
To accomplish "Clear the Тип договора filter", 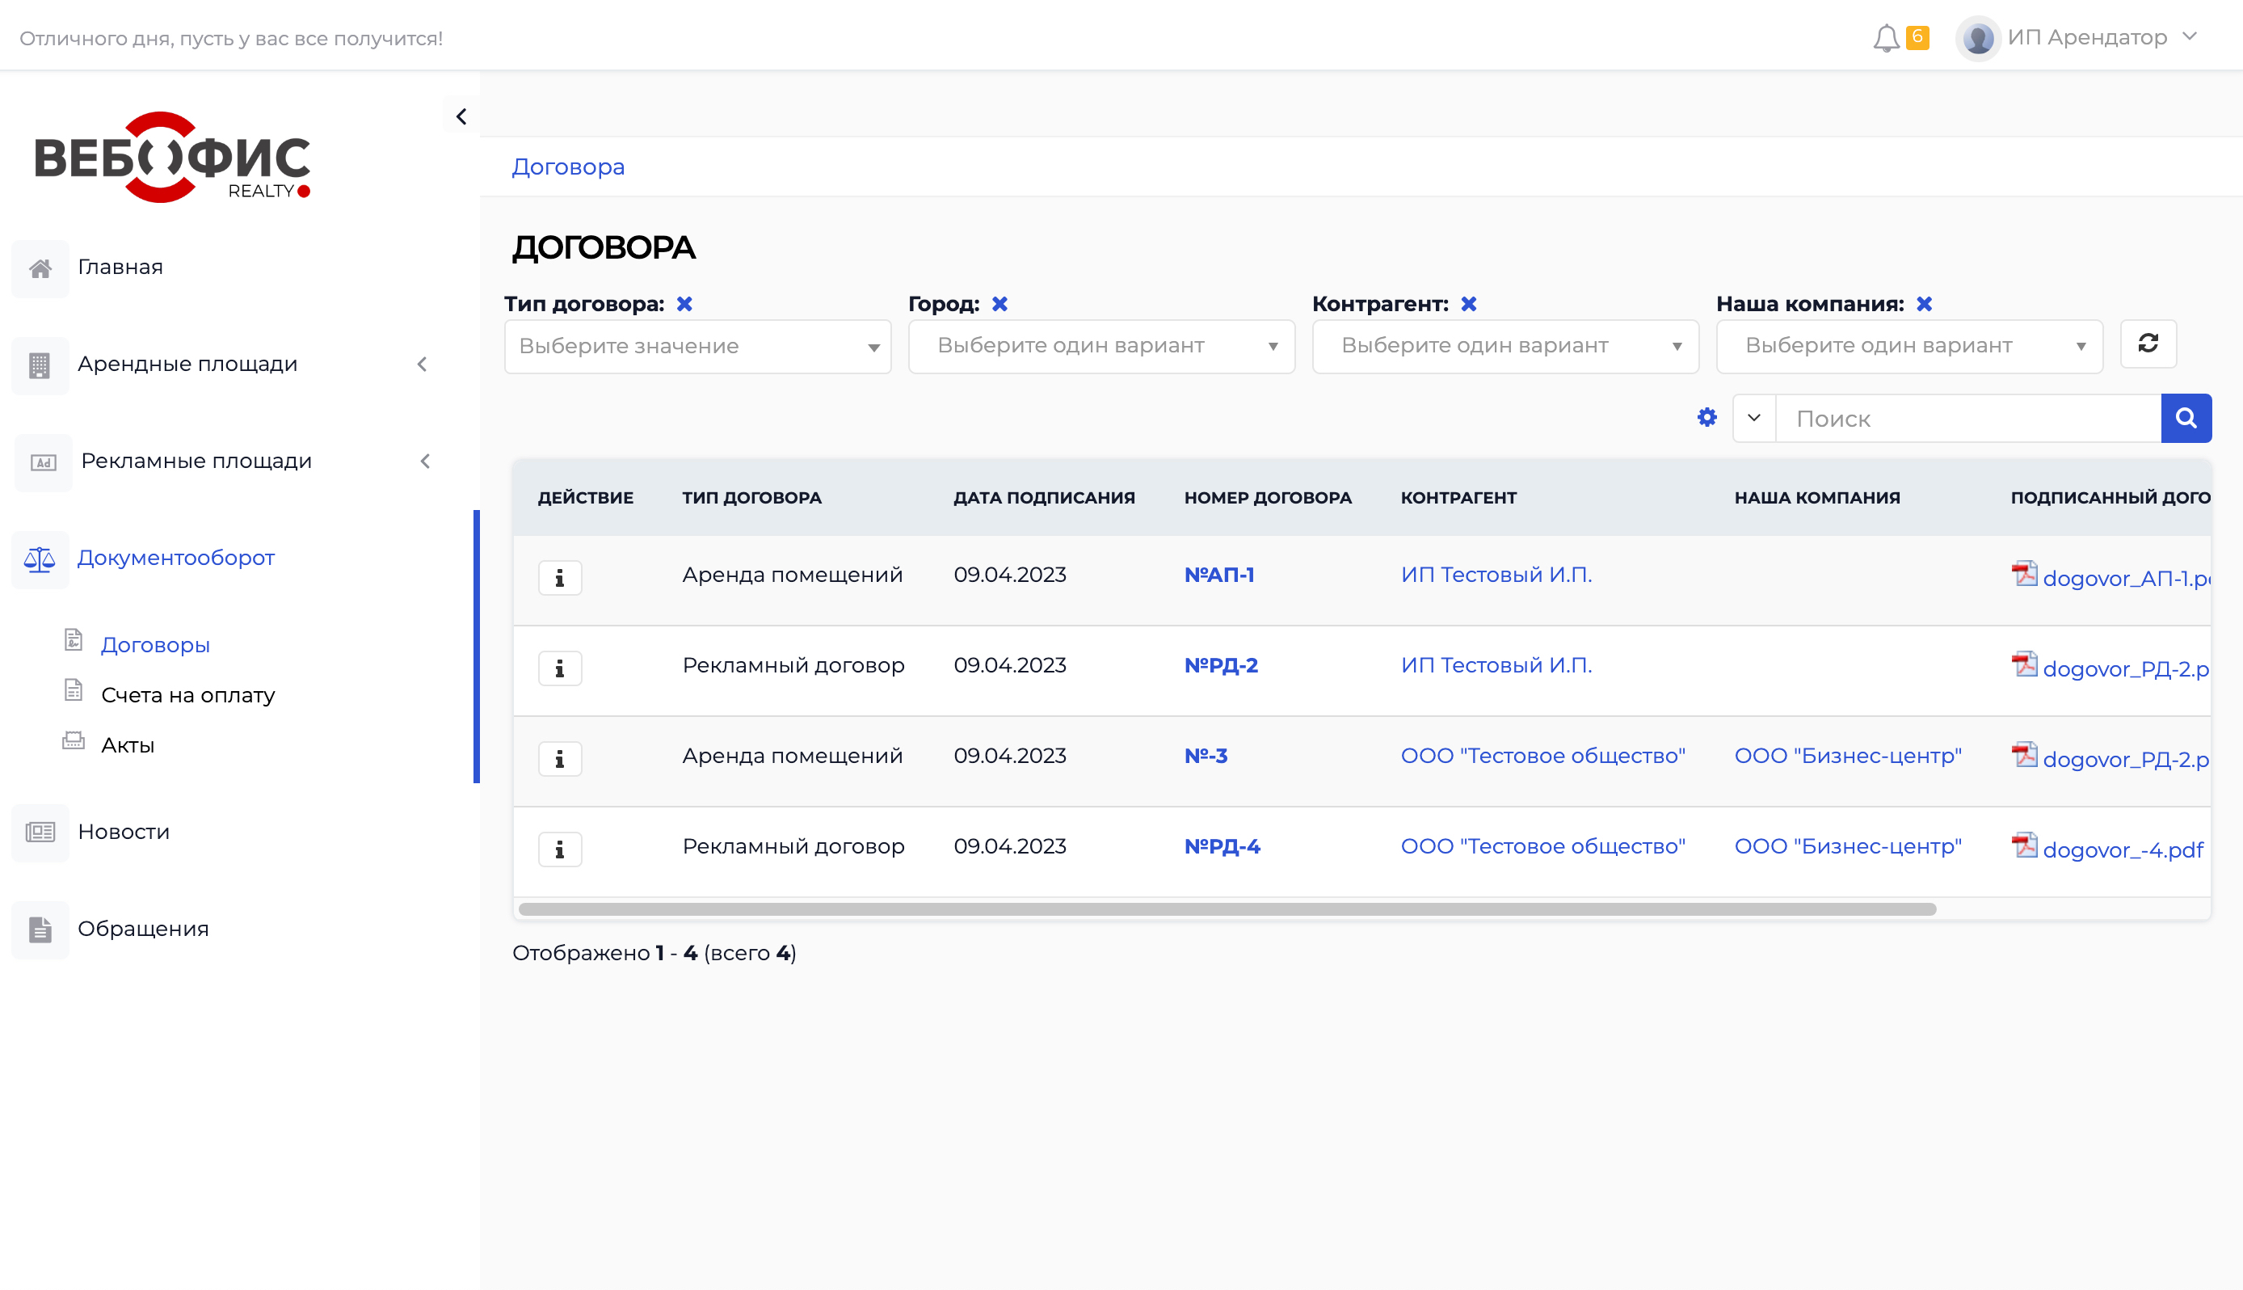I will (x=684, y=303).
